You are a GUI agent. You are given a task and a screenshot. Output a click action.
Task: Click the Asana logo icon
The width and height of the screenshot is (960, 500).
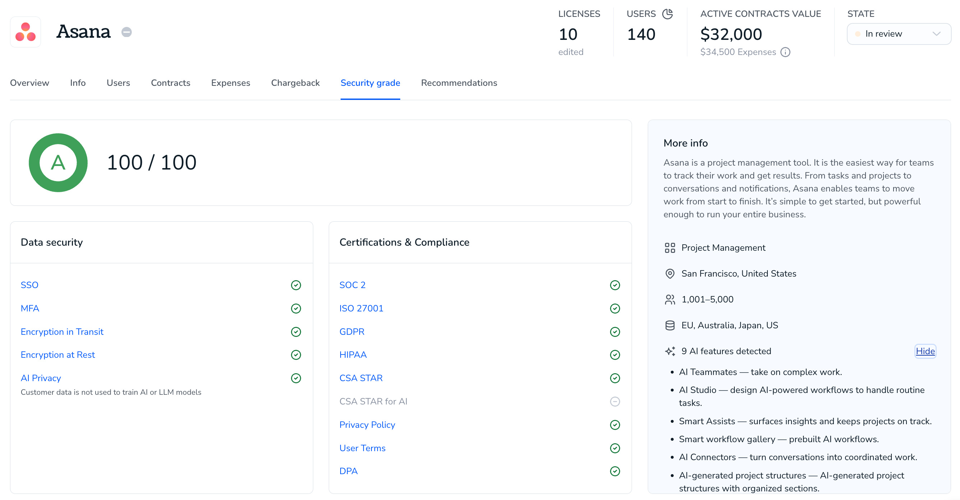tap(26, 32)
